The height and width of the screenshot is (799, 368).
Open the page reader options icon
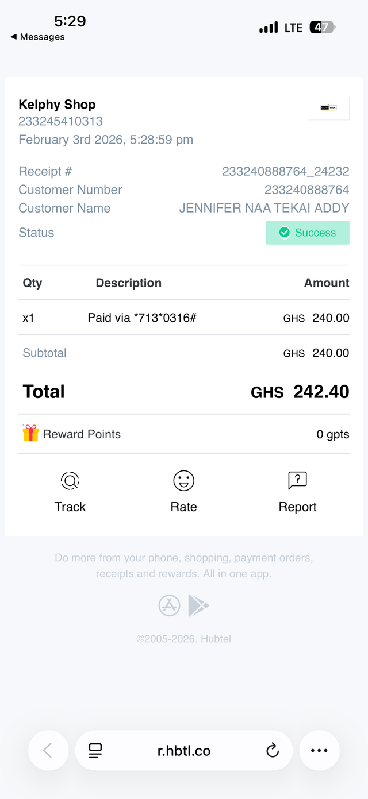pyautogui.click(x=95, y=750)
